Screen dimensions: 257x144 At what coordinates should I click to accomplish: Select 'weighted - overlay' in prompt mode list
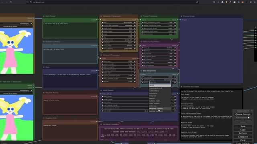click(160, 108)
